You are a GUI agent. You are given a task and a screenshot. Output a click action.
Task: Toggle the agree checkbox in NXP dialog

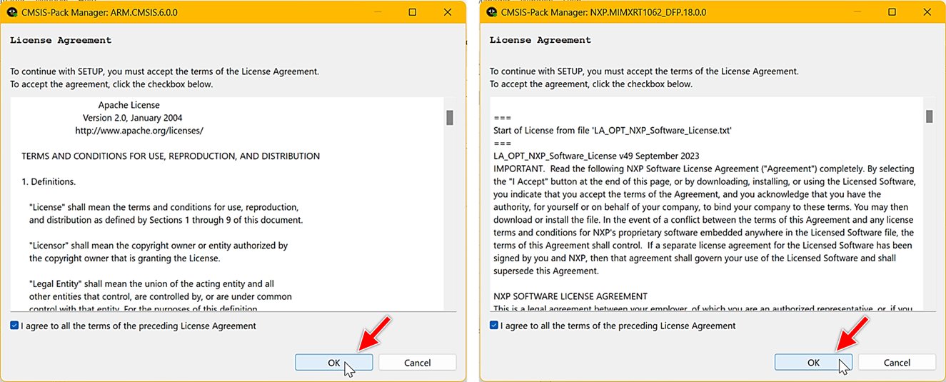(x=495, y=326)
